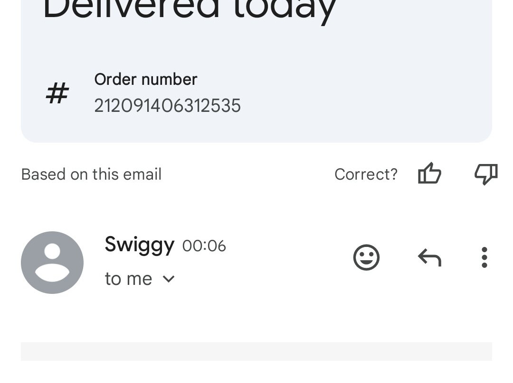
Task: Tap the thumbs up feedback icon
Action: [x=429, y=173]
